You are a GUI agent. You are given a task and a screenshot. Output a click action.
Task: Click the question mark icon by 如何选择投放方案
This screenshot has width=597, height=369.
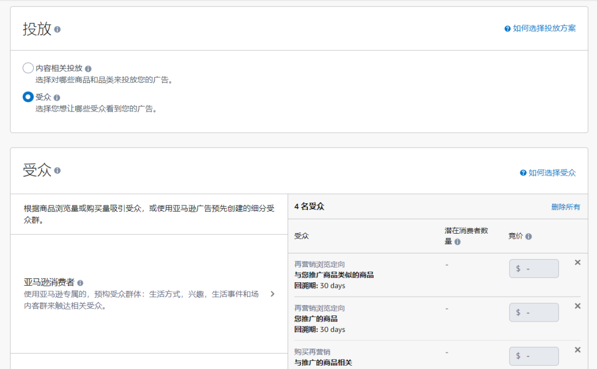click(507, 29)
